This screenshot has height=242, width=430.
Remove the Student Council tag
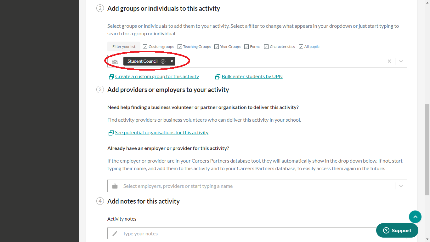click(x=172, y=61)
